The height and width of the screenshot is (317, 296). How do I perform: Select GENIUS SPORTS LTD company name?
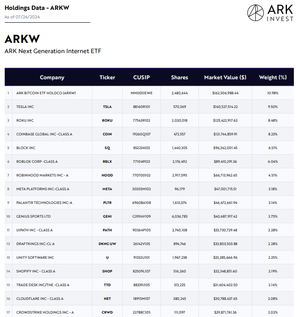(33, 216)
